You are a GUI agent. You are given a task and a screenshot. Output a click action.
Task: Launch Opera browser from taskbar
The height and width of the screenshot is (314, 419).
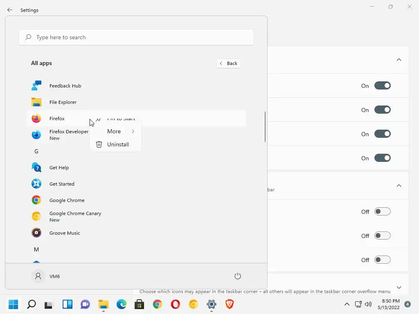(x=176, y=304)
